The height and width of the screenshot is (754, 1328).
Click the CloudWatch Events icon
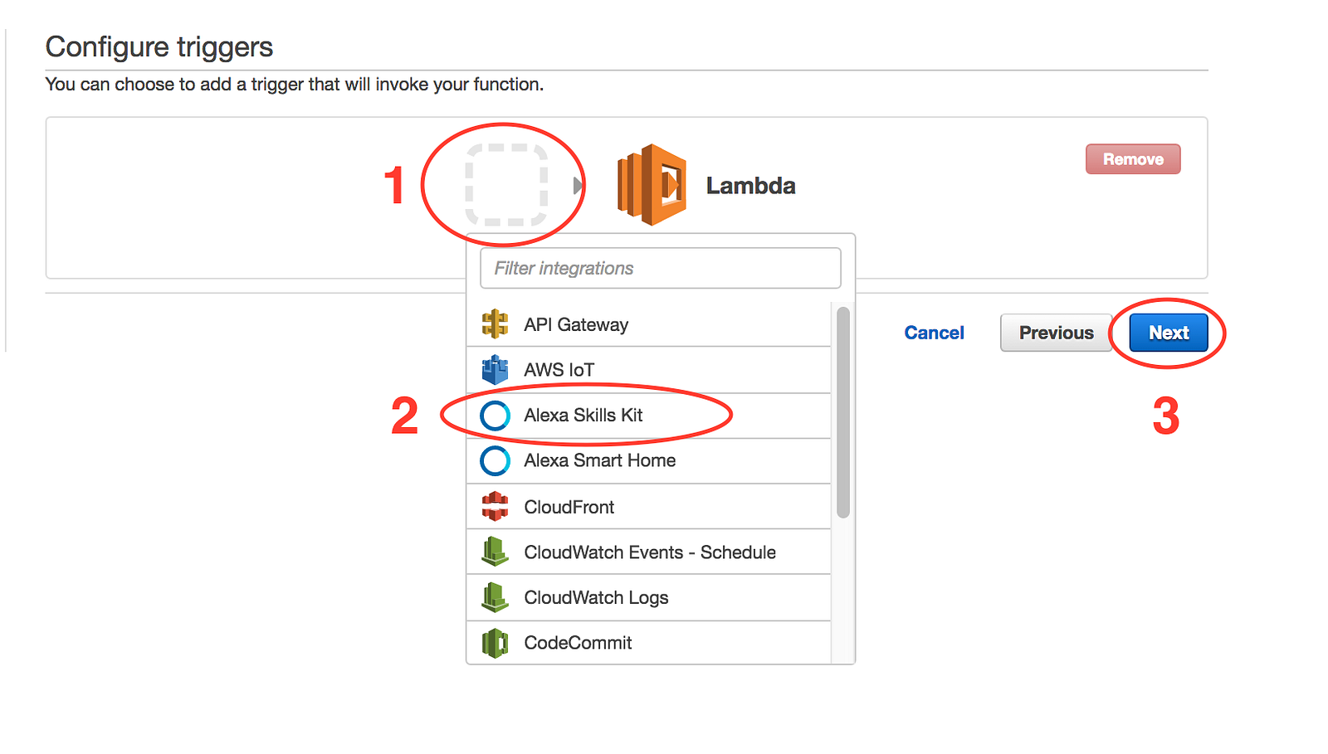click(495, 552)
